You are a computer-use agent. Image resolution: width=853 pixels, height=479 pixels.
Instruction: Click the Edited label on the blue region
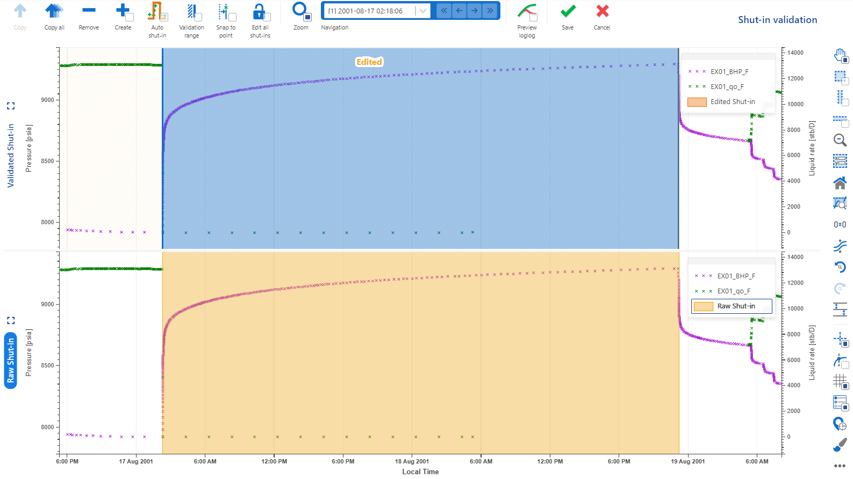369,62
